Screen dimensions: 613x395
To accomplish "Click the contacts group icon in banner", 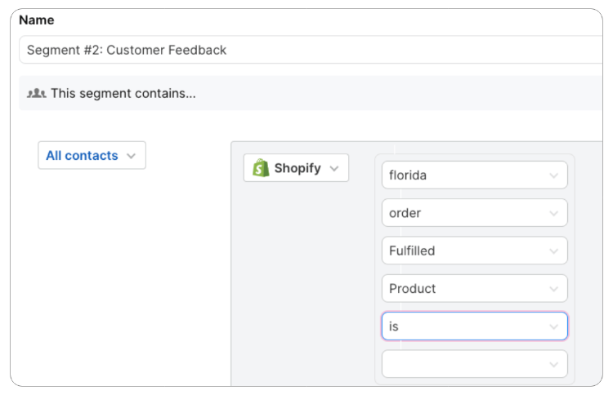I will (x=36, y=93).
